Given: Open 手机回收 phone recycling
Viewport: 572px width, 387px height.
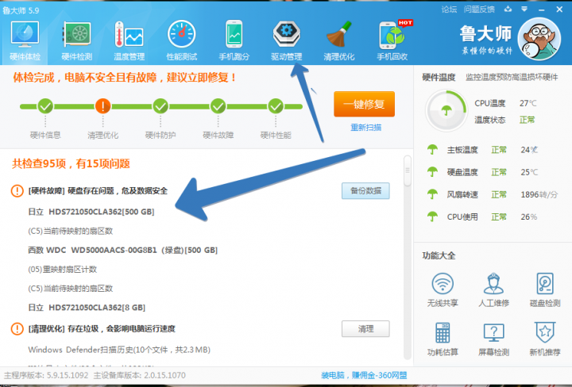Looking at the screenshot, I should tap(392, 40).
